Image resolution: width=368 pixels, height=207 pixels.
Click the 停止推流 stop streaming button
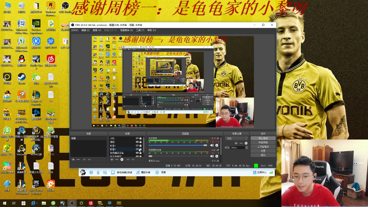[x=263, y=138]
